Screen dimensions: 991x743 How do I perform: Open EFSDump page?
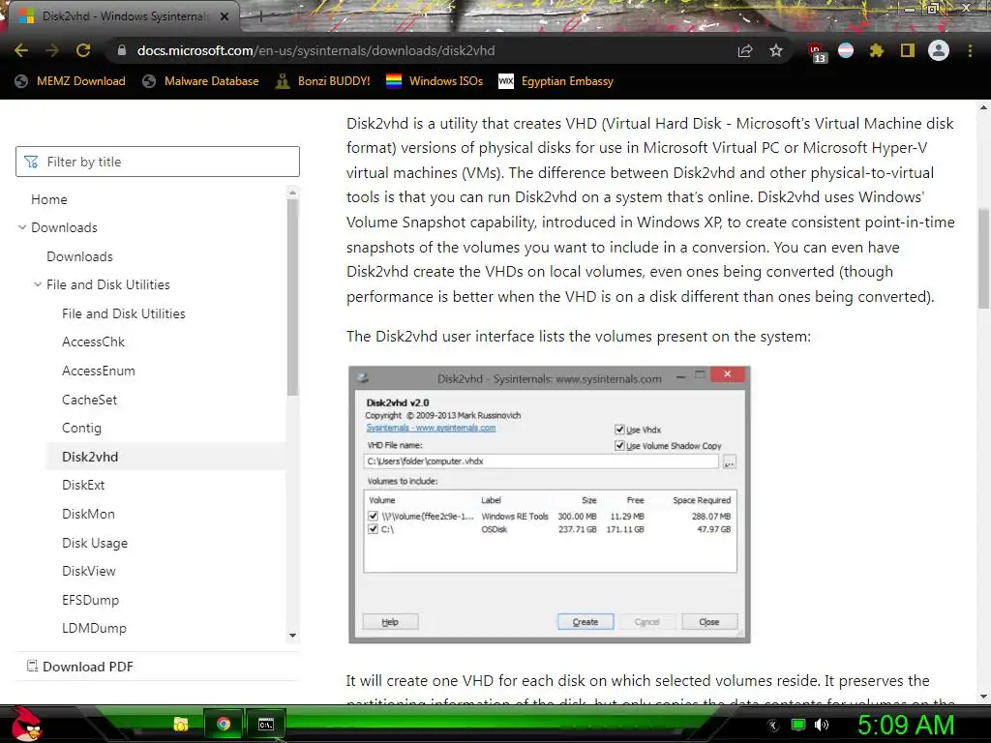90,600
